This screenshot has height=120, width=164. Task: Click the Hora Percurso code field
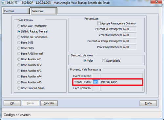(96, 88)
